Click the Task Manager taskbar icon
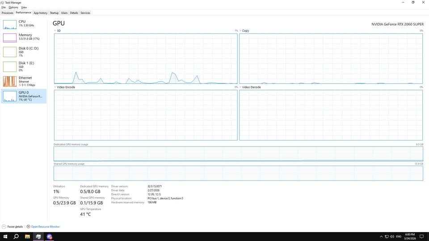Viewport: 429px width, 241px height. tap(38, 237)
